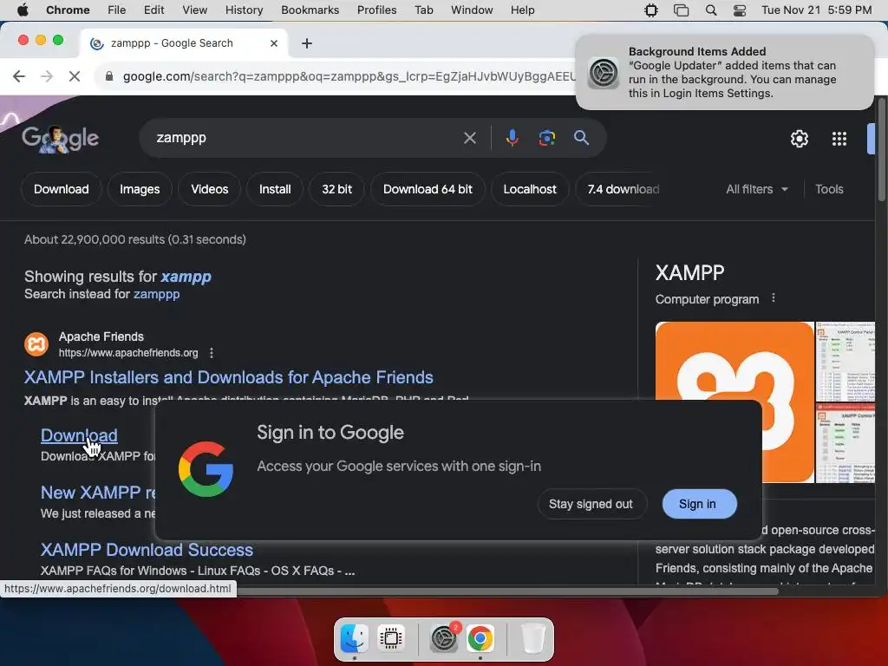Stop loading the page
888x666 pixels.
pos(75,76)
